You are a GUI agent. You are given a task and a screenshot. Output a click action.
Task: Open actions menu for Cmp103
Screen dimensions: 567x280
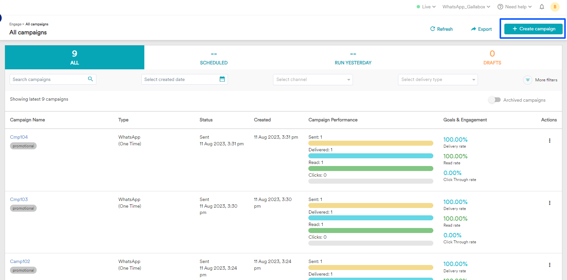549,203
